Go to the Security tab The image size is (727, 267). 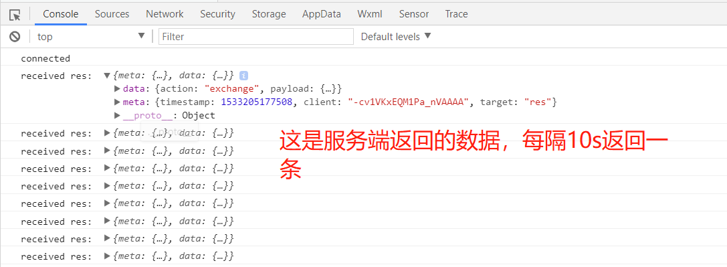217,14
